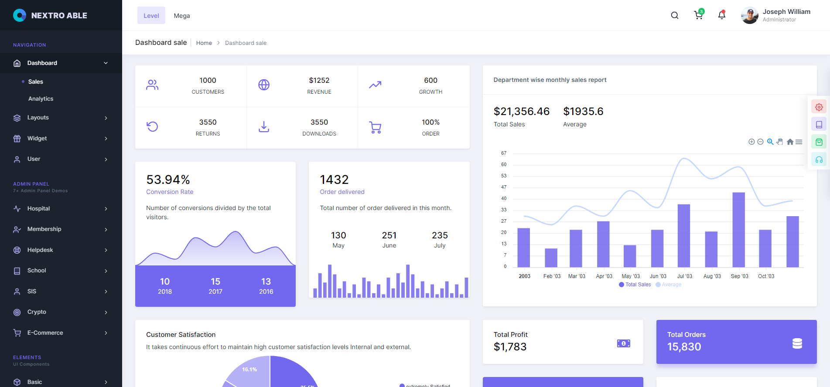Click the downloads arrow icon
This screenshot has width=830, height=387.
coord(264,126)
